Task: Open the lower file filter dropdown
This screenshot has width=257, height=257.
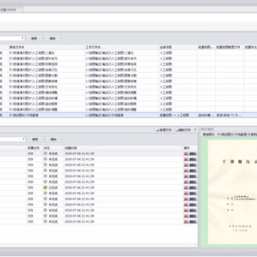Action: pos(24,139)
